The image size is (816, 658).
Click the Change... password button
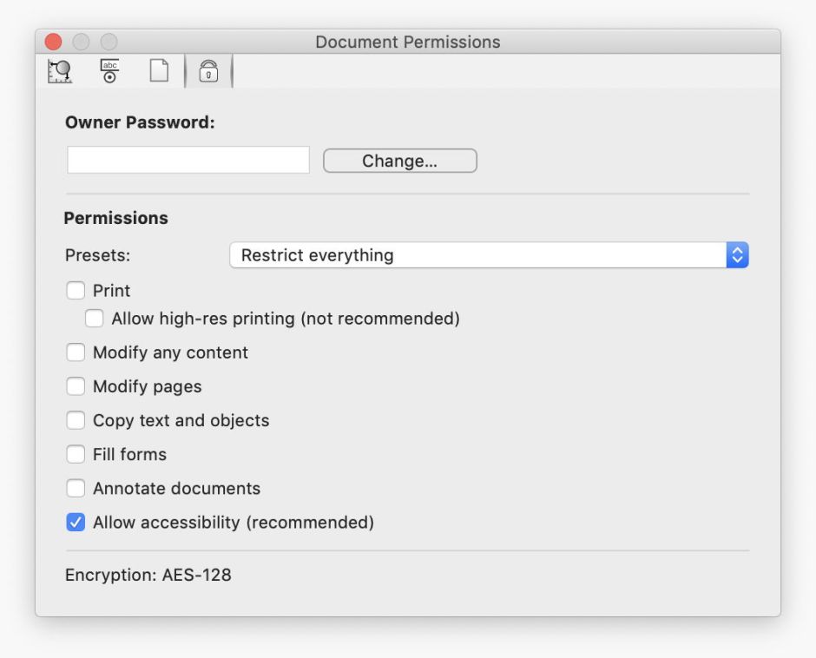399,161
